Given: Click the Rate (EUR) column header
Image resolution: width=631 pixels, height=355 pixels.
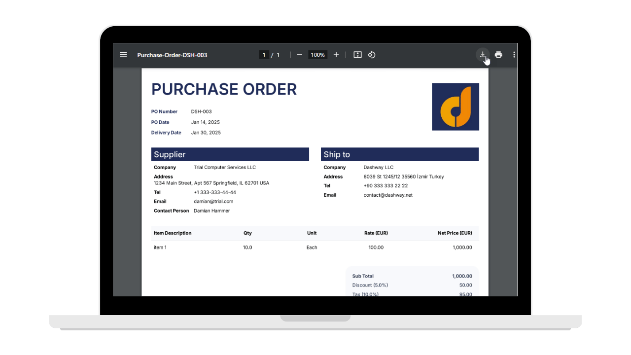Looking at the screenshot, I should (x=376, y=233).
